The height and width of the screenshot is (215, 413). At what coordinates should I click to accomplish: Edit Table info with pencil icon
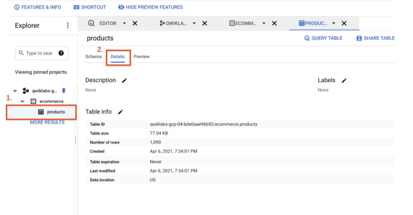(120, 112)
